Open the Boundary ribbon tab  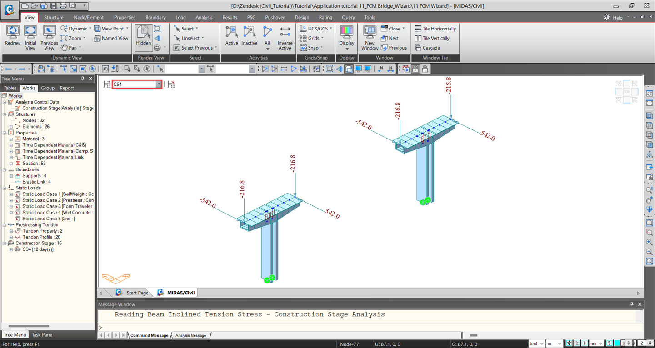155,17
